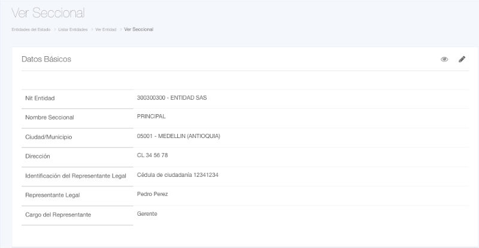Click the Ciudad/Municipio label
This screenshot has height=248, width=479.
click(48, 137)
